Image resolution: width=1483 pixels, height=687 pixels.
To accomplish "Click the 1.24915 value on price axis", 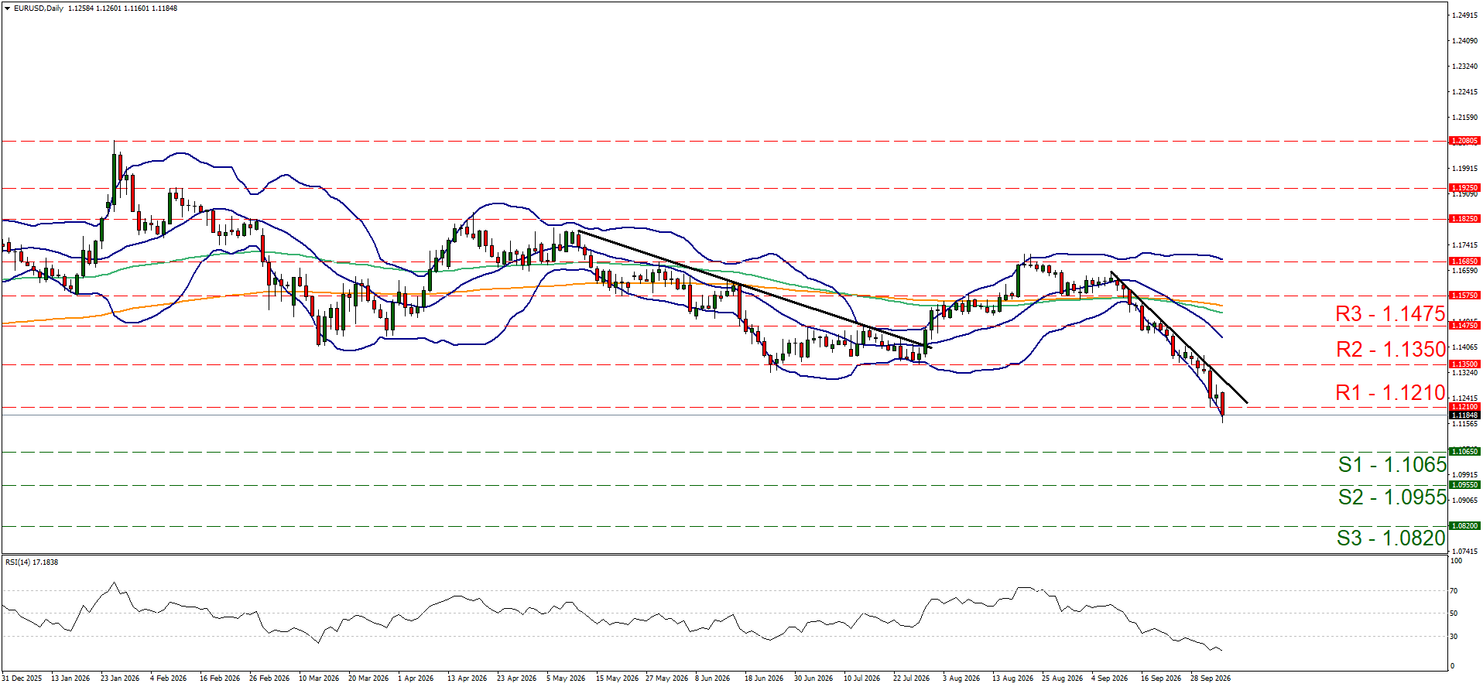I will point(1465,15).
